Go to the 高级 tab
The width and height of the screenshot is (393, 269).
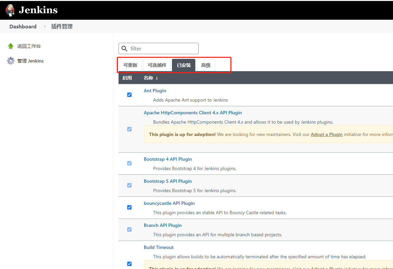tap(206, 65)
